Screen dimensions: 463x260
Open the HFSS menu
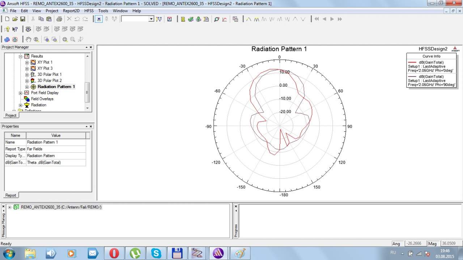pyautogui.click(x=89, y=11)
